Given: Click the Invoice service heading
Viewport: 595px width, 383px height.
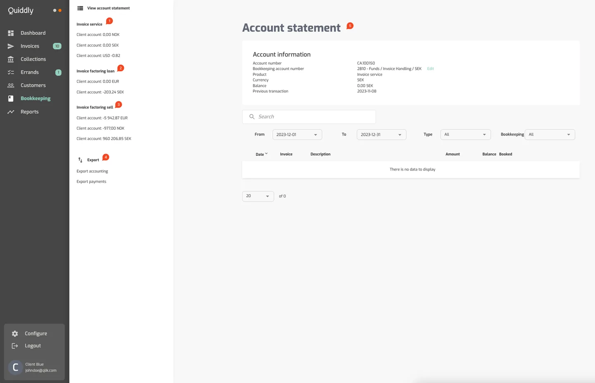Looking at the screenshot, I should [x=89, y=24].
